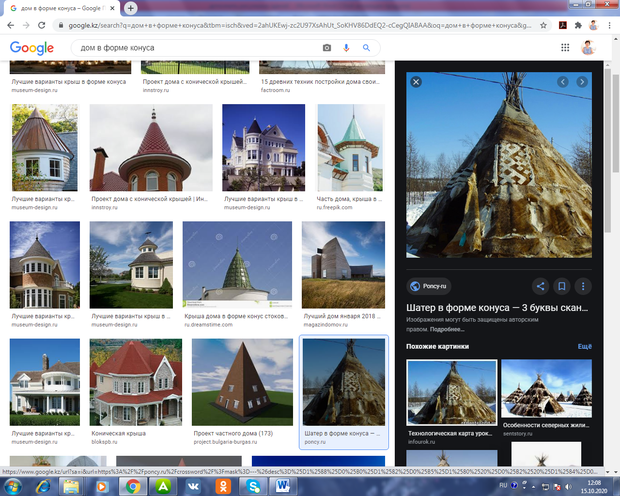This screenshot has height=496, width=620.
Task: Reload the current page
Action: (x=42, y=25)
